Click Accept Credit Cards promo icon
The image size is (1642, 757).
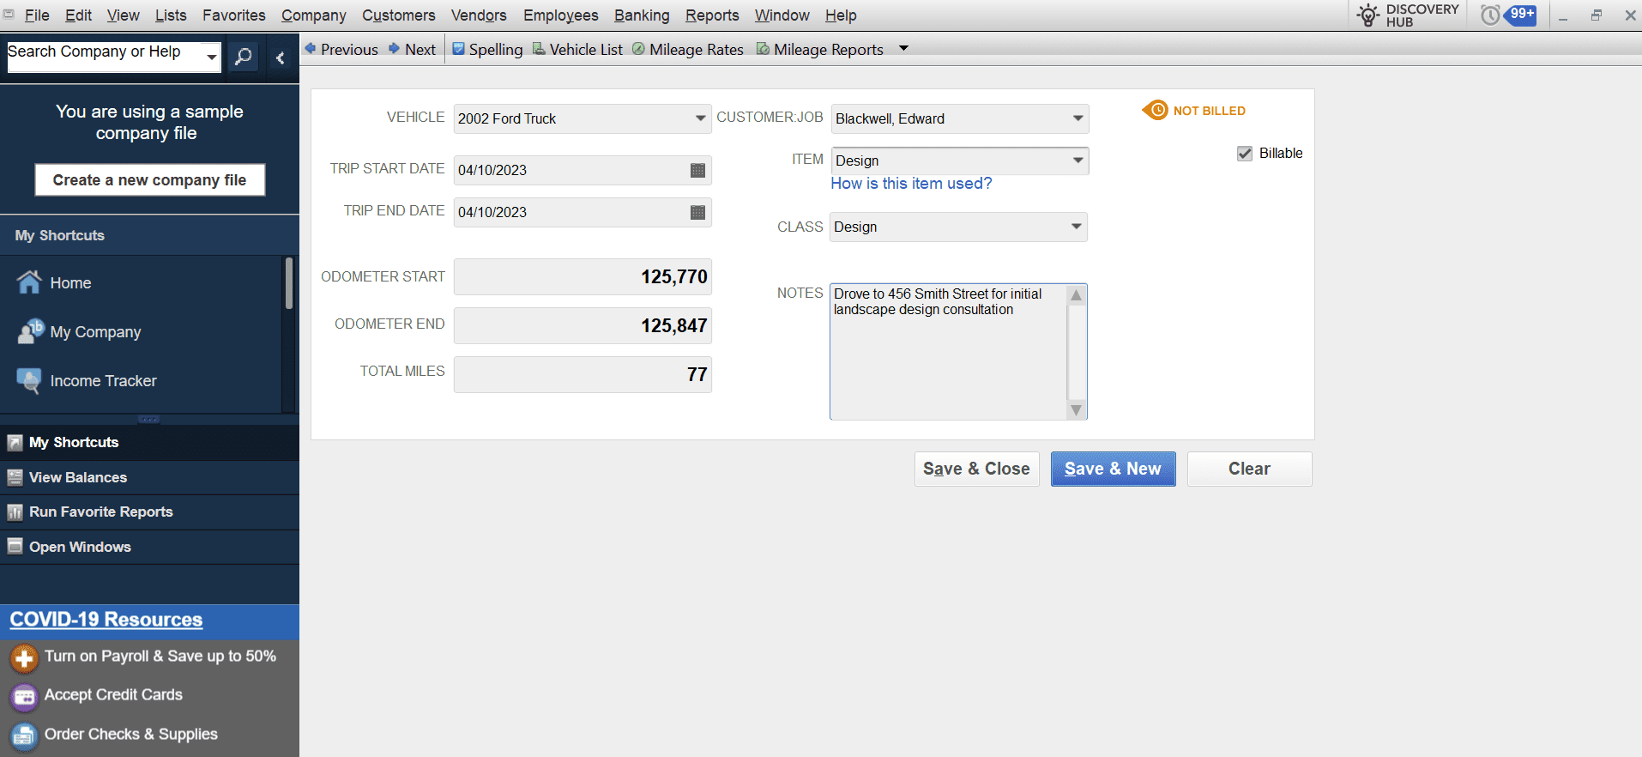click(24, 696)
